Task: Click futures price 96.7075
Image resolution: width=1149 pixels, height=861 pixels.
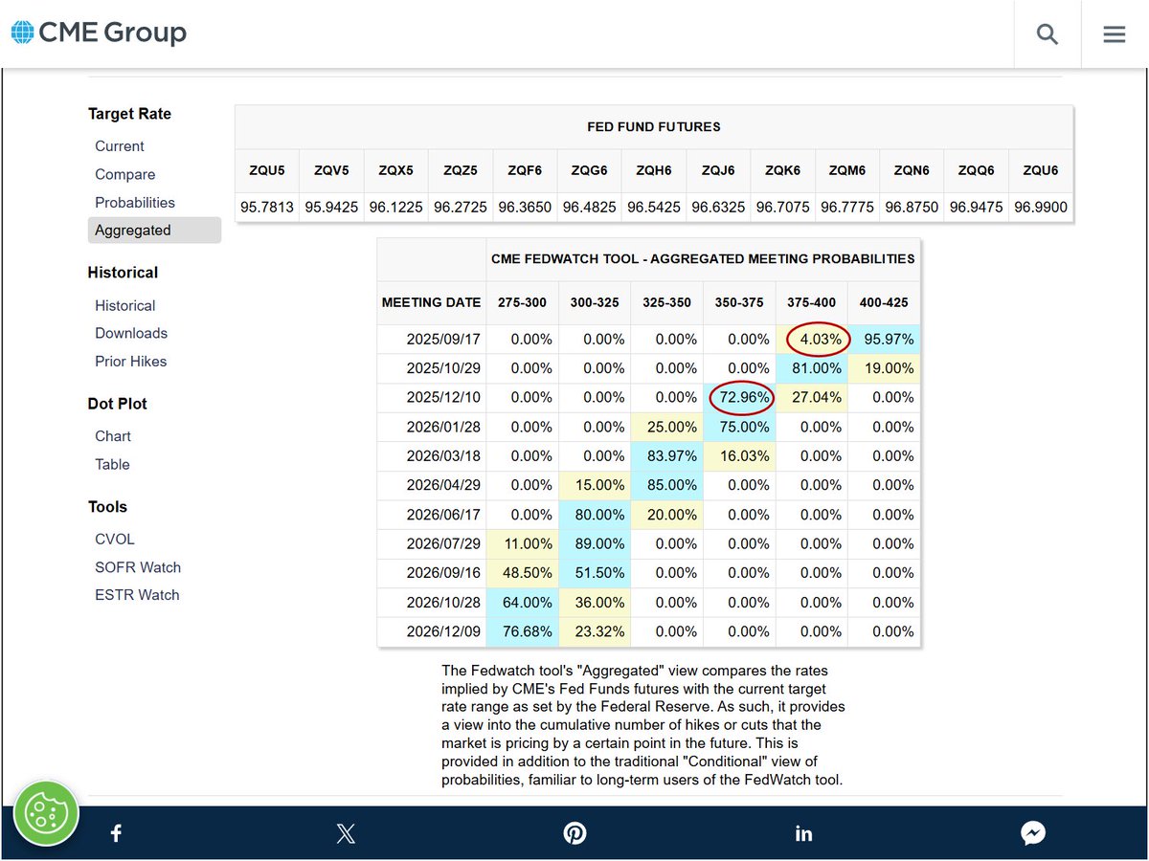Action: click(x=782, y=207)
